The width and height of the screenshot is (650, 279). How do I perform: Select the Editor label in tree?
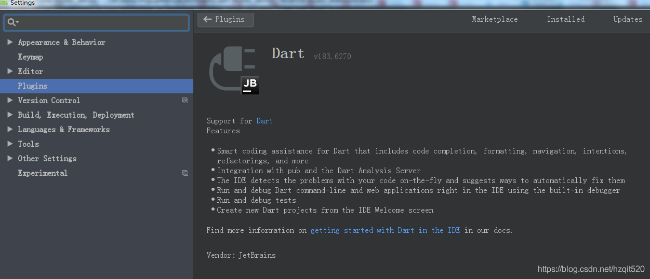[30, 72]
